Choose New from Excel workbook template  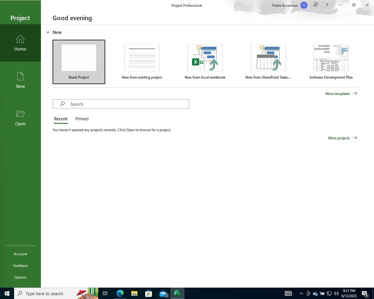click(x=205, y=62)
